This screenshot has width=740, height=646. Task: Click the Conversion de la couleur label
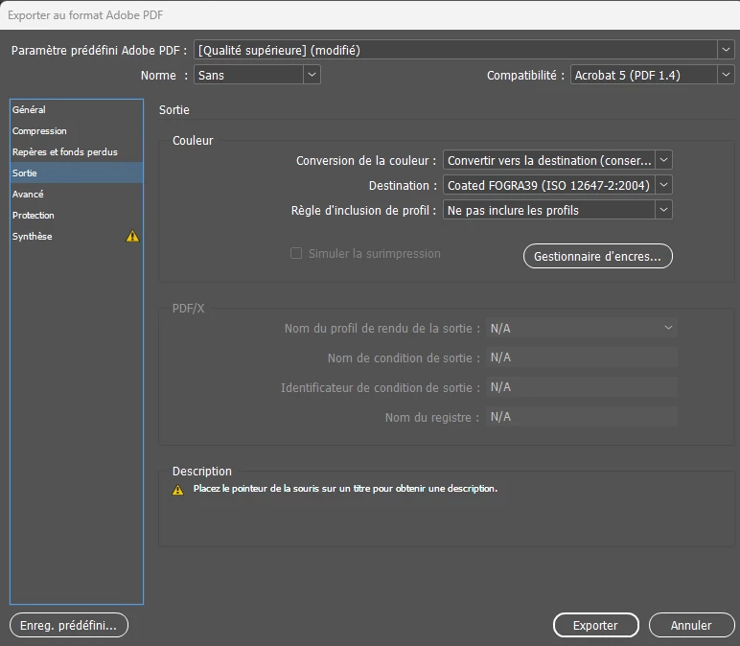[x=366, y=161]
